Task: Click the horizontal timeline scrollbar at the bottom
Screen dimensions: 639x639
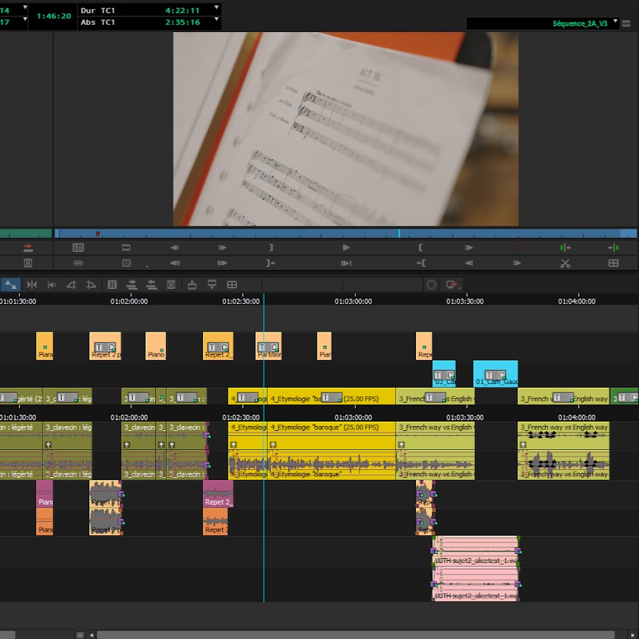Action: click(356, 635)
